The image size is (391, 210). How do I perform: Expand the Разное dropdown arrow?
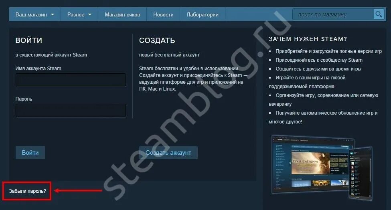[x=90, y=15]
